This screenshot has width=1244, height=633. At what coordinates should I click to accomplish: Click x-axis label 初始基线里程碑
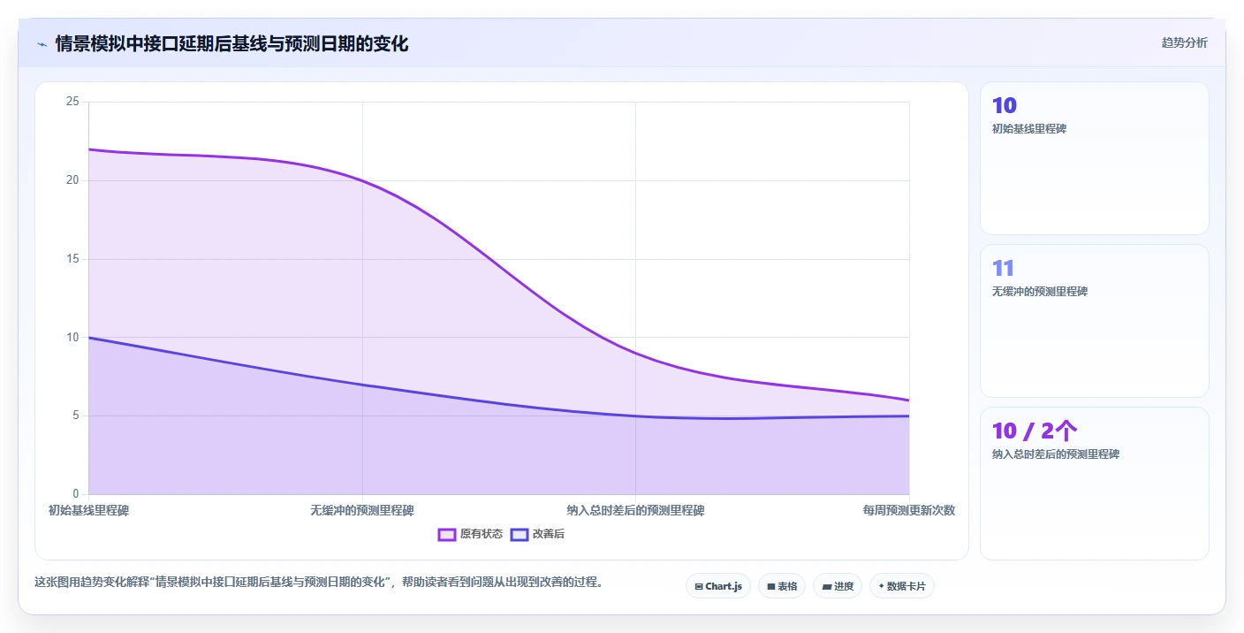(x=88, y=510)
